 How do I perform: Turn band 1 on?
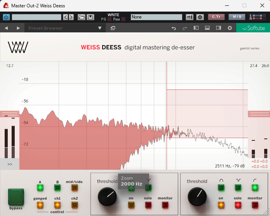[x=131, y=205]
